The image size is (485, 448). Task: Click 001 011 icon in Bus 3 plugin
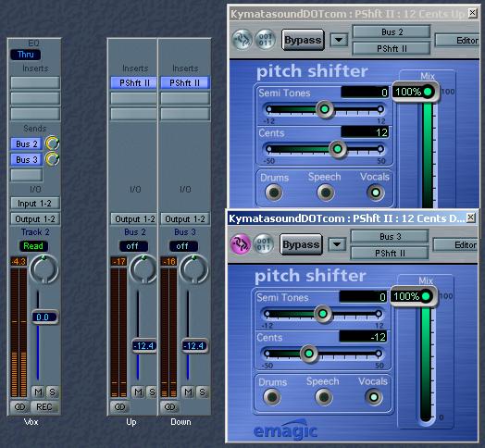click(263, 243)
